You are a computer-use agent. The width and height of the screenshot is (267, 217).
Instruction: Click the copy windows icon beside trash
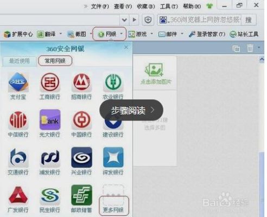[236, 48]
